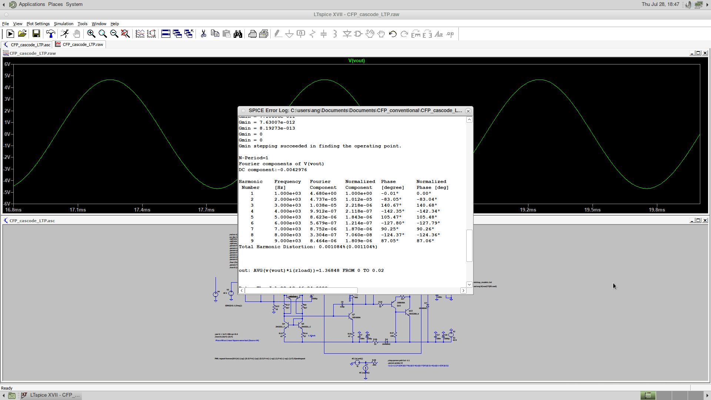Click the date and time clock
Image resolution: width=711 pixels, height=400 pixels.
660,4
